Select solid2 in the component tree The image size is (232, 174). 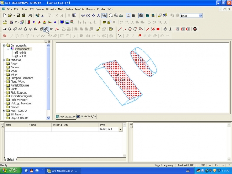click(23, 56)
